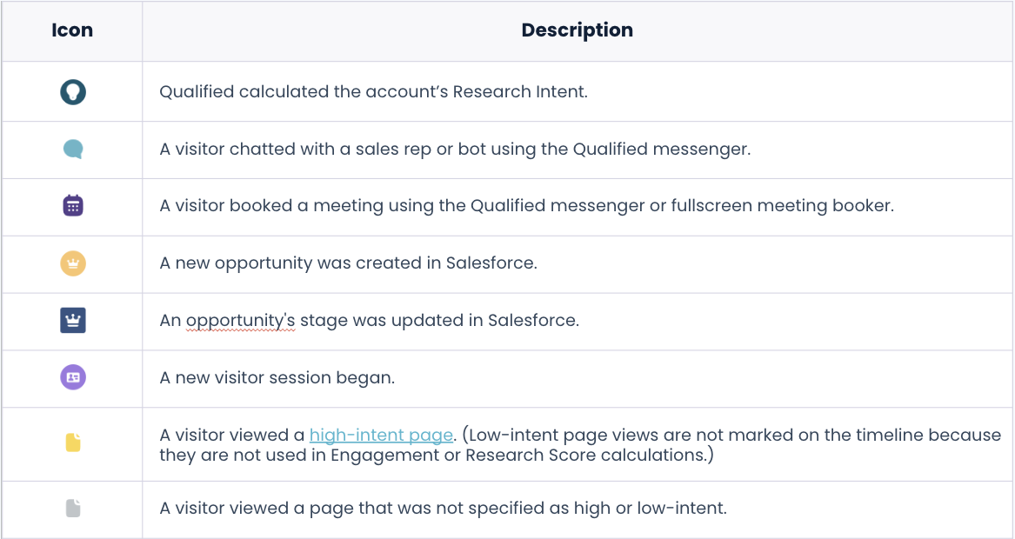The height and width of the screenshot is (539, 1015).
Task: Select the booked a meeting description
Action: coord(526,206)
